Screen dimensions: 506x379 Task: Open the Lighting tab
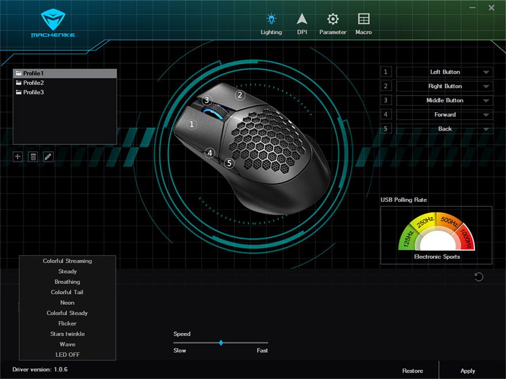[x=271, y=24]
